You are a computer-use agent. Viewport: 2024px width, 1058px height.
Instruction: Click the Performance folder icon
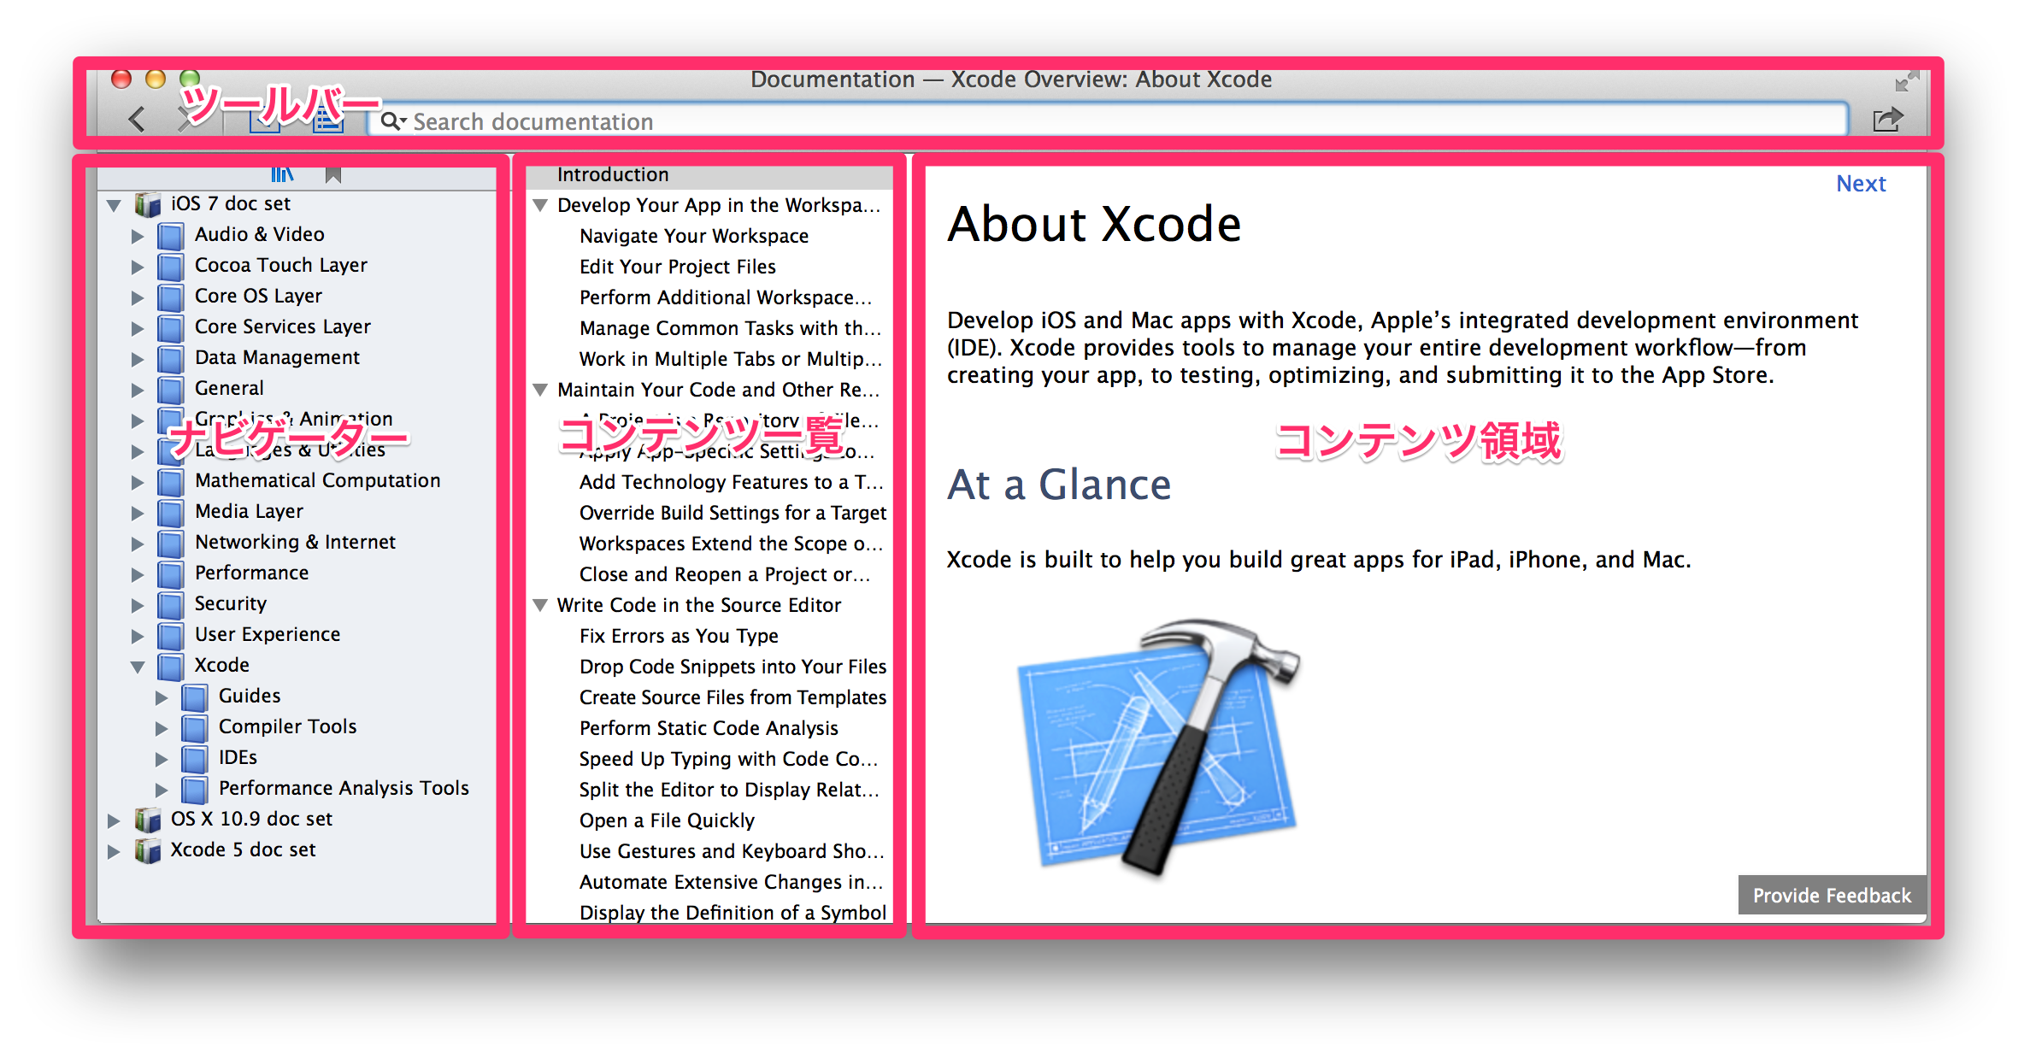(171, 573)
